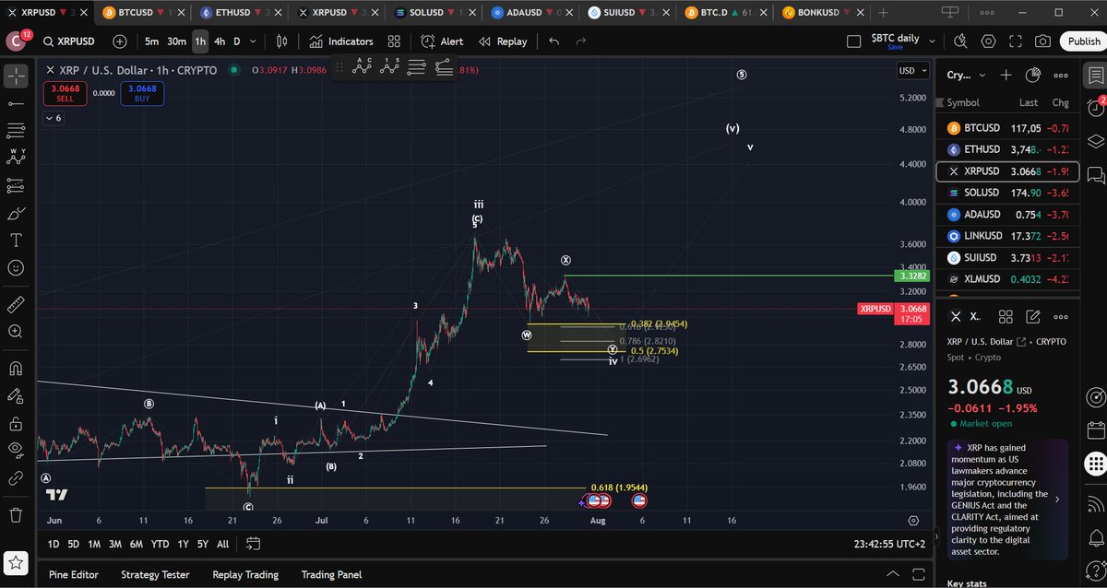Remove drawings with trash icon
The image size is (1107, 588).
16,514
